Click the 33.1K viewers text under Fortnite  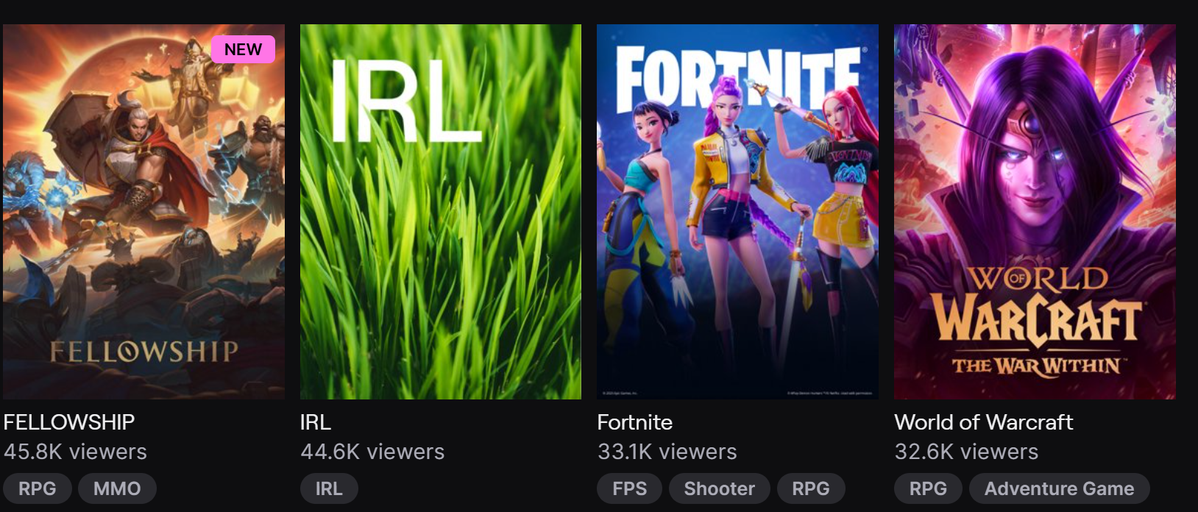(667, 452)
